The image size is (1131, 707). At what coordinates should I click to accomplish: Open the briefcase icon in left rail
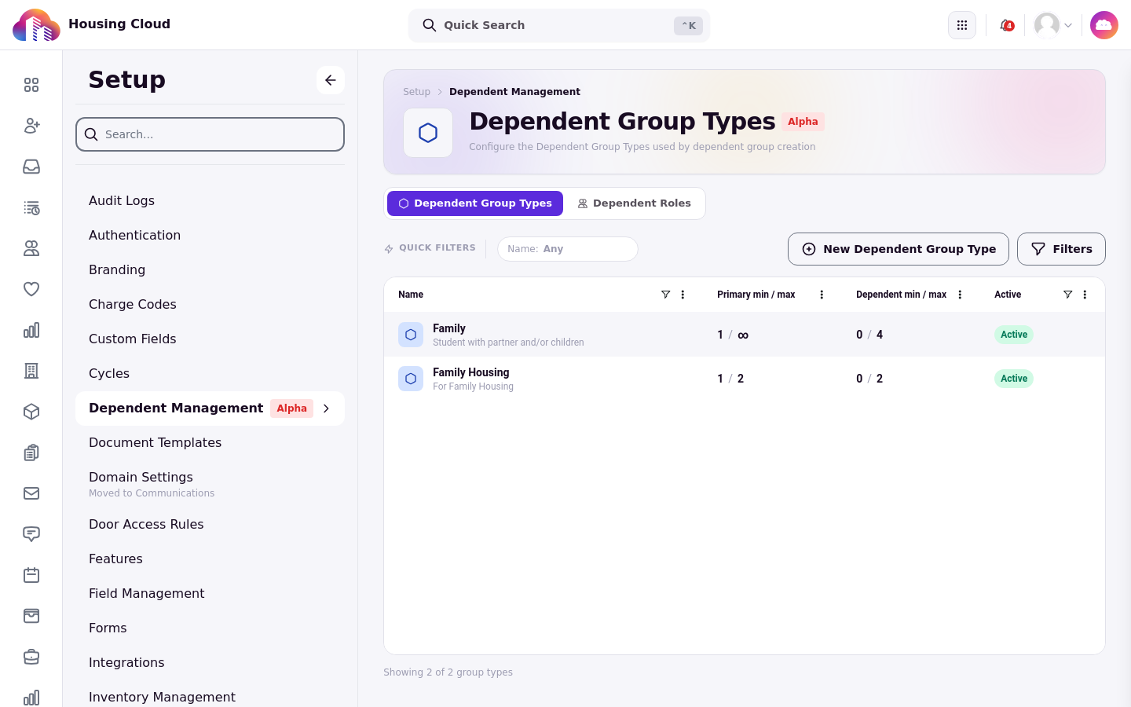point(31,657)
